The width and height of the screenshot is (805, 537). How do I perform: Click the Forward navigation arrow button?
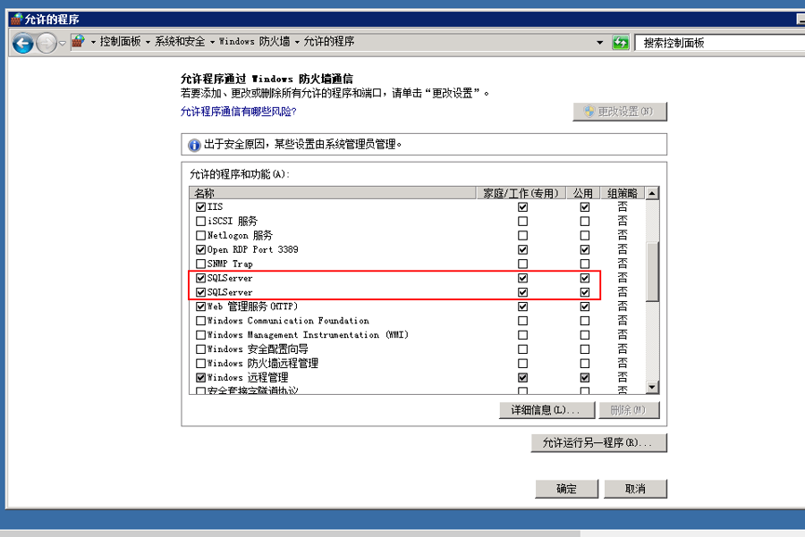coord(46,42)
